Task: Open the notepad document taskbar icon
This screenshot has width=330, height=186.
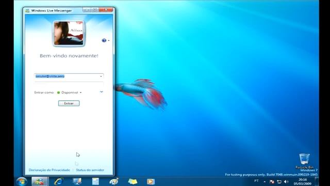Action: [x=95, y=181]
